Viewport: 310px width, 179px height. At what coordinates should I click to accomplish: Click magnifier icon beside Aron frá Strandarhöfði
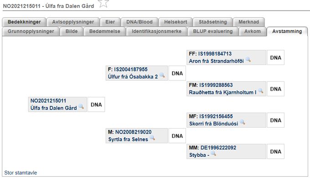click(248, 60)
